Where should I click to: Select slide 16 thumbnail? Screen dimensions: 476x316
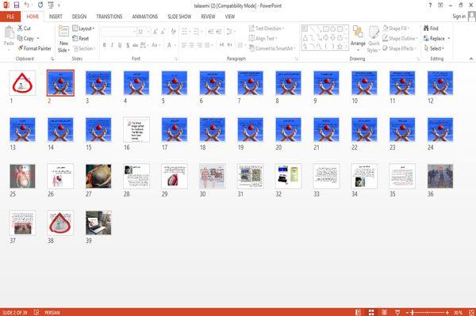pos(136,130)
